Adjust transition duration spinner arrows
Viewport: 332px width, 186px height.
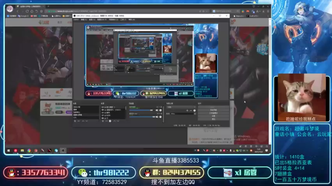(195, 114)
